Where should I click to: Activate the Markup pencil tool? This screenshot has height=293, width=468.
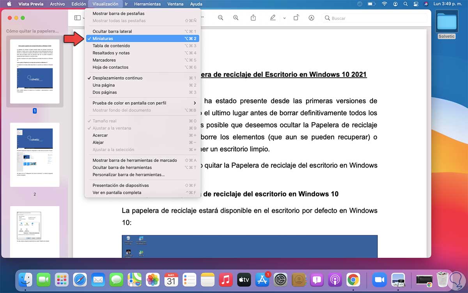tap(273, 18)
